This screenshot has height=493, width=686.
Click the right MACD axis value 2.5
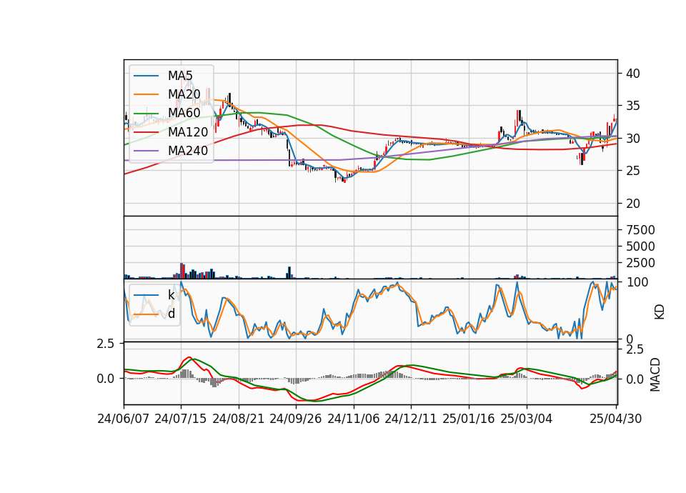(635, 349)
